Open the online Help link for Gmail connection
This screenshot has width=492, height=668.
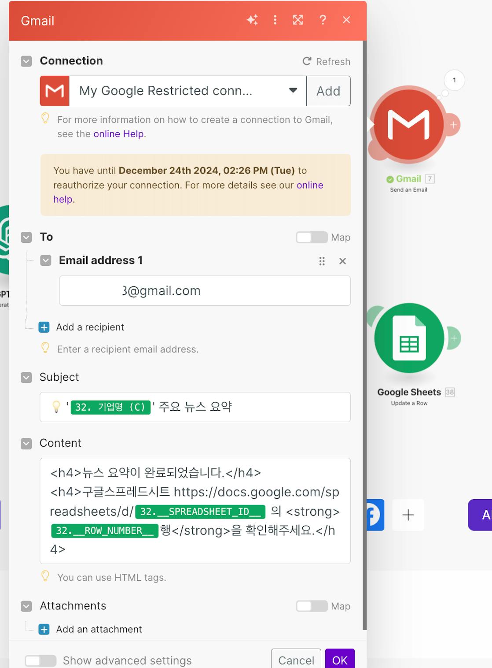click(x=118, y=134)
